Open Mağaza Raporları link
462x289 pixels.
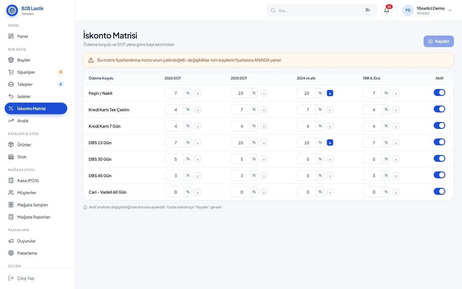point(36,217)
